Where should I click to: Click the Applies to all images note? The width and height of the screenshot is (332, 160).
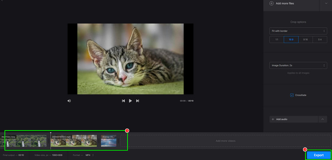298,73
